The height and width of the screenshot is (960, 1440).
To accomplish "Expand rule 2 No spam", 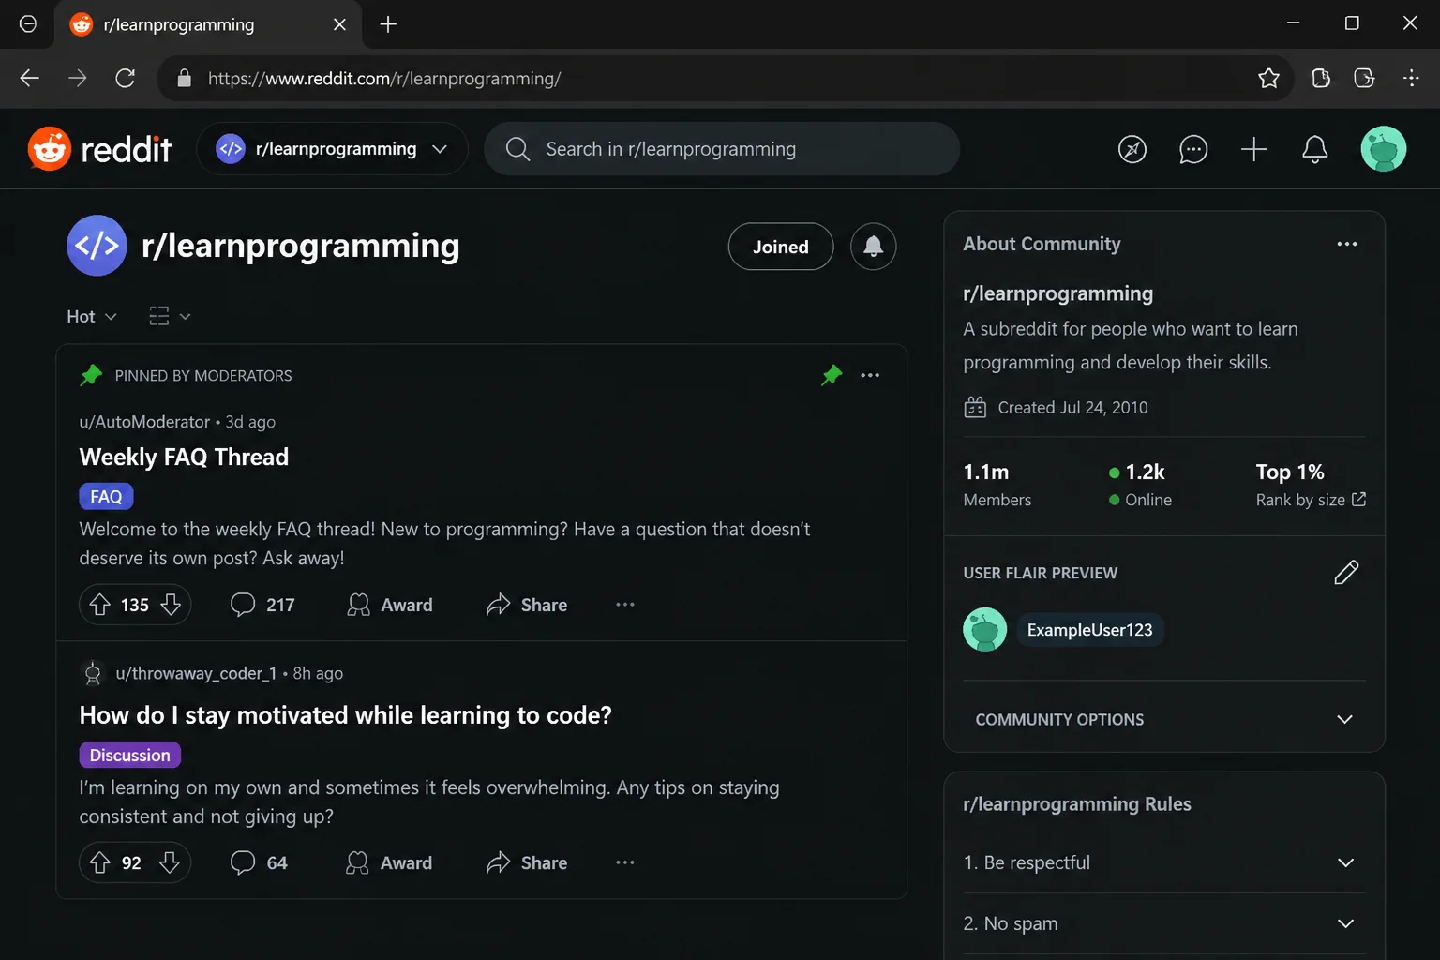I will pos(1164,923).
